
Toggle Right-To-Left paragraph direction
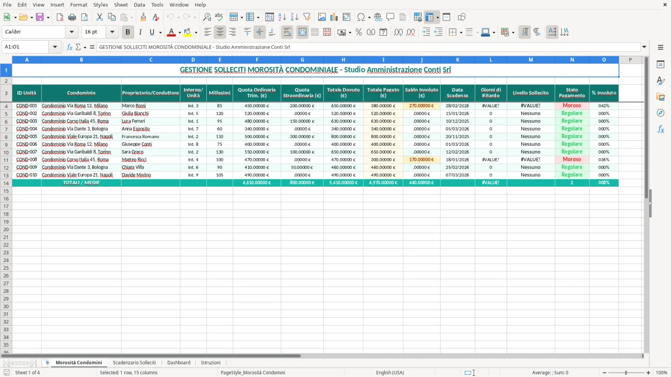pos(537,32)
